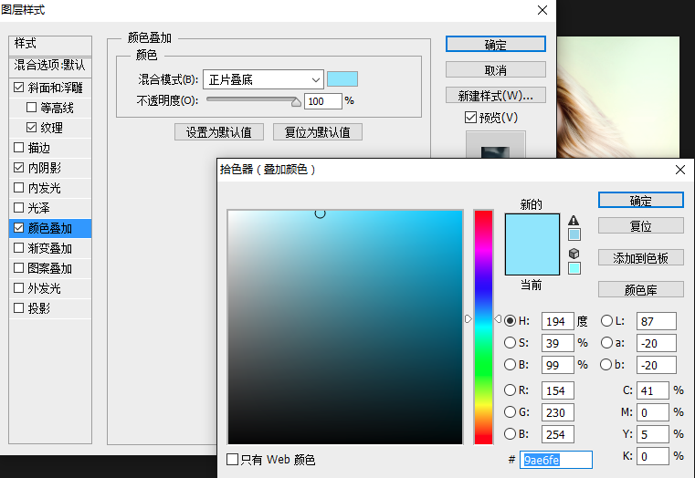Select the RGB blue B radio button
Viewport: 695px width, 478px height.
(511, 433)
